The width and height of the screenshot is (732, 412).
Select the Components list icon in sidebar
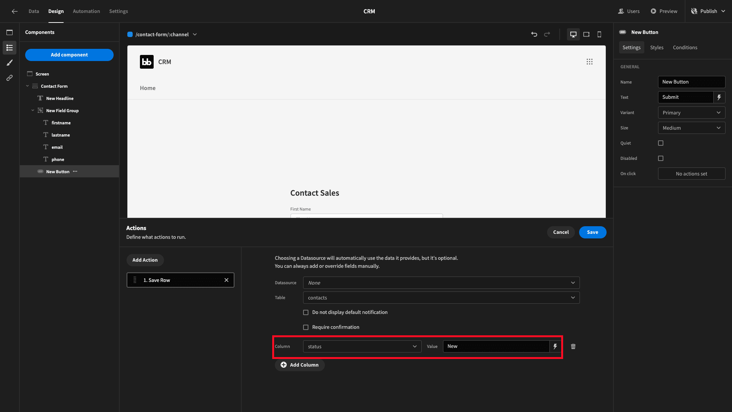click(10, 48)
